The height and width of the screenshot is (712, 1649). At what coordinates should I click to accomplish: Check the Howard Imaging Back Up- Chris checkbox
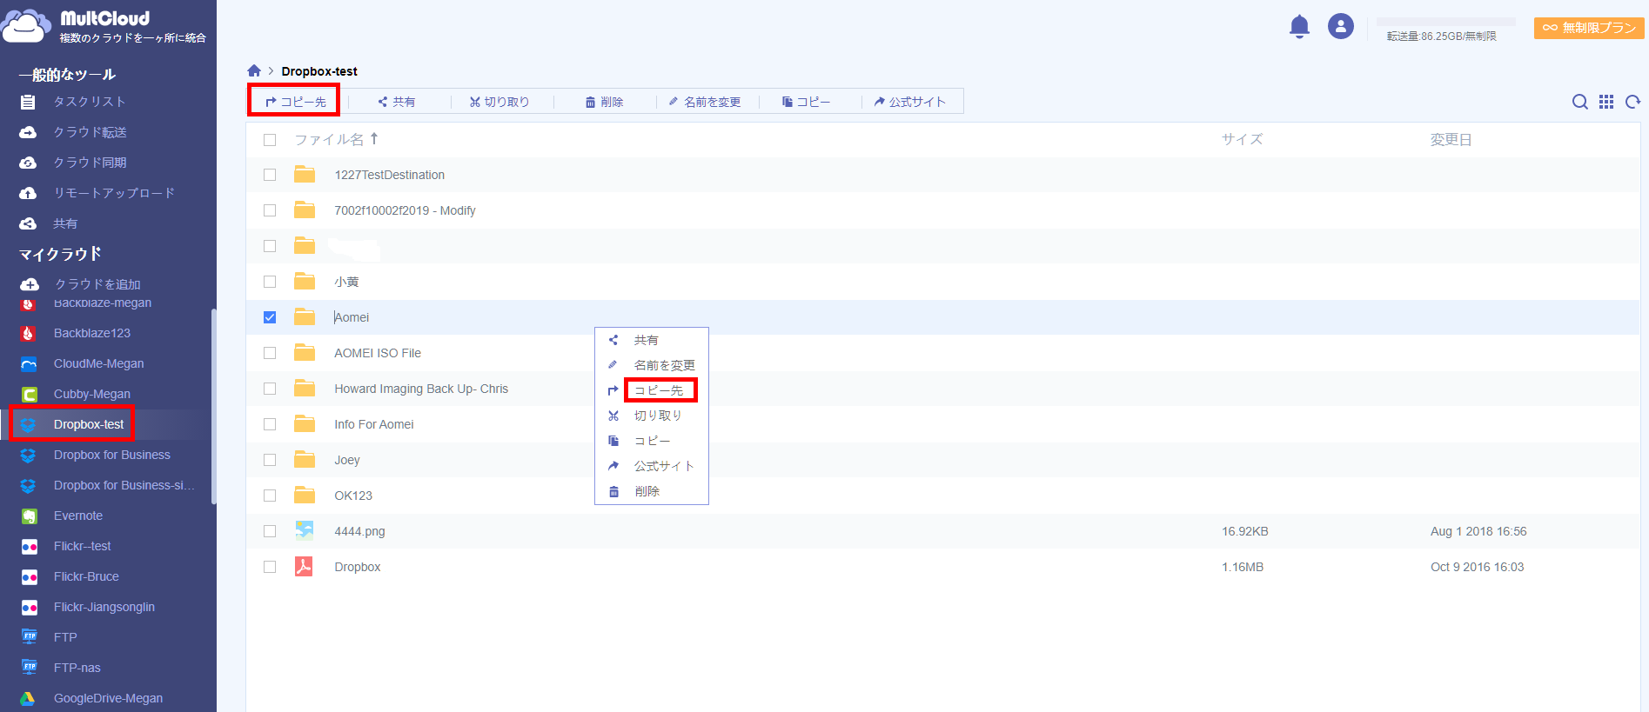point(270,389)
